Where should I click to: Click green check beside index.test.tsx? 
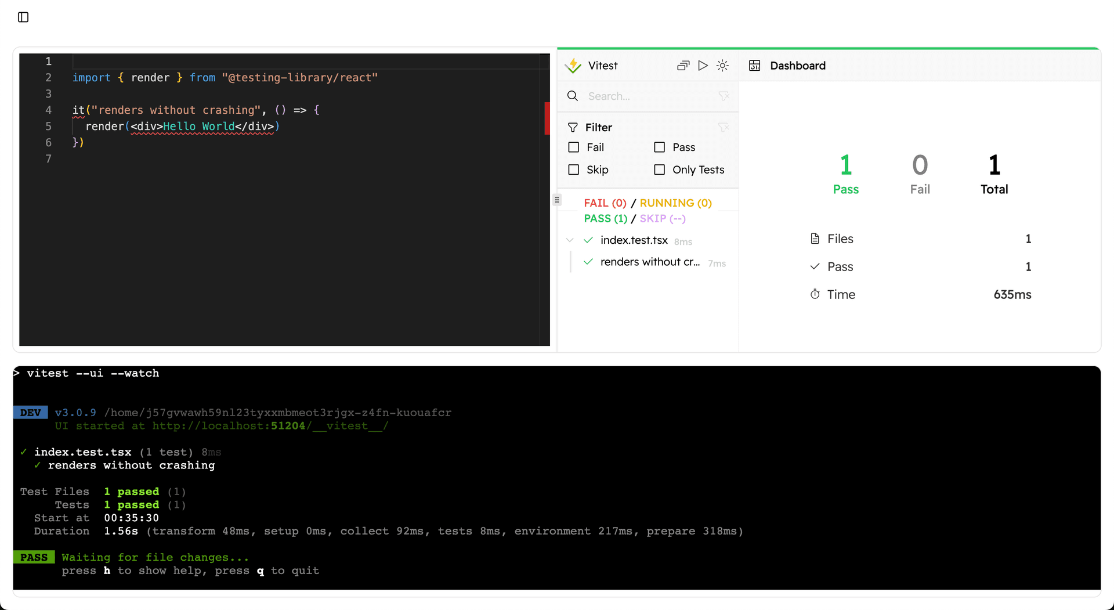pos(588,240)
